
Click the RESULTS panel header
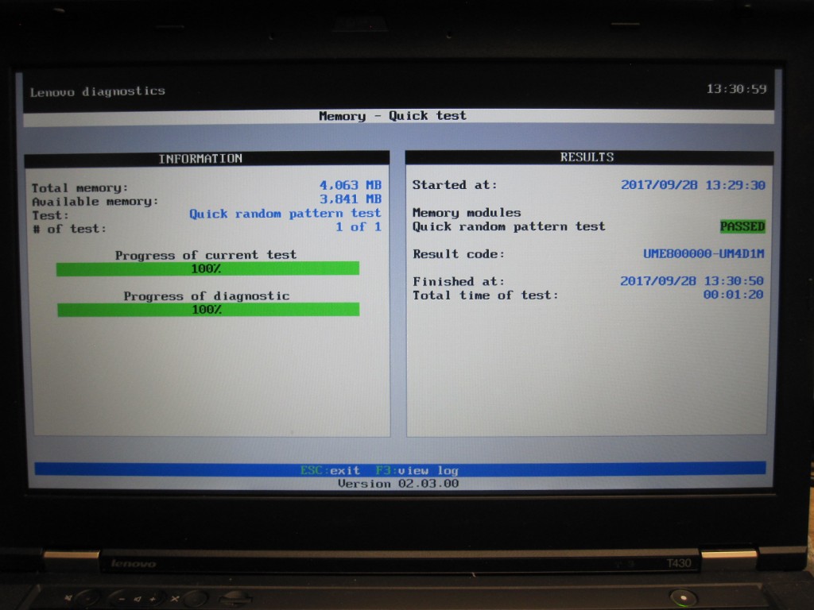pos(589,157)
